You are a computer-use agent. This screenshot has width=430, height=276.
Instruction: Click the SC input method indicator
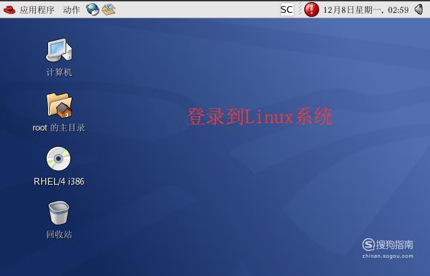tap(287, 9)
